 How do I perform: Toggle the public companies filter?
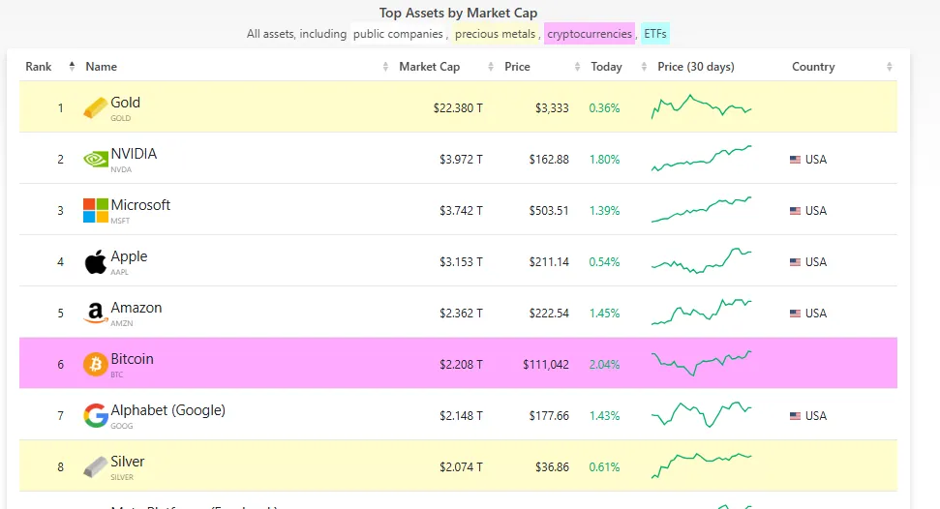pyautogui.click(x=398, y=34)
